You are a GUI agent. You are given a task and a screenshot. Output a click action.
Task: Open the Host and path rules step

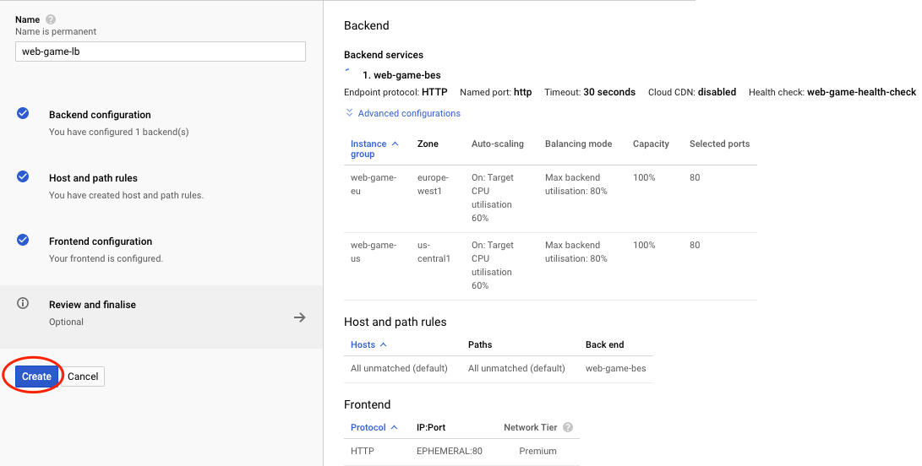(x=93, y=178)
